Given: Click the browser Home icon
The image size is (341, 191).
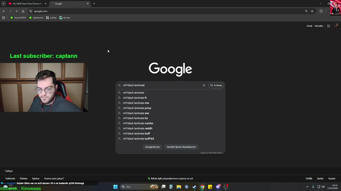Looking at the screenshot, I should 23,11.
